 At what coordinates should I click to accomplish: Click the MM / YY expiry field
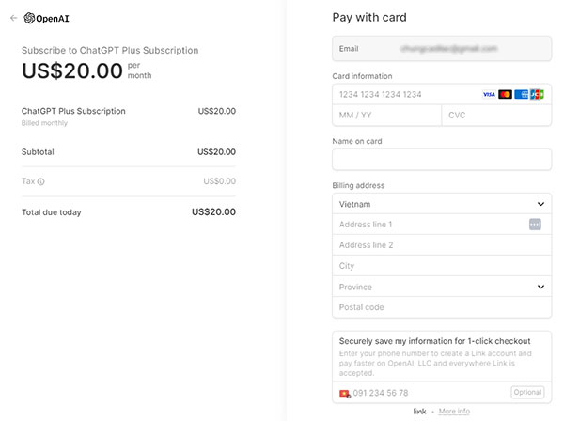(386, 116)
